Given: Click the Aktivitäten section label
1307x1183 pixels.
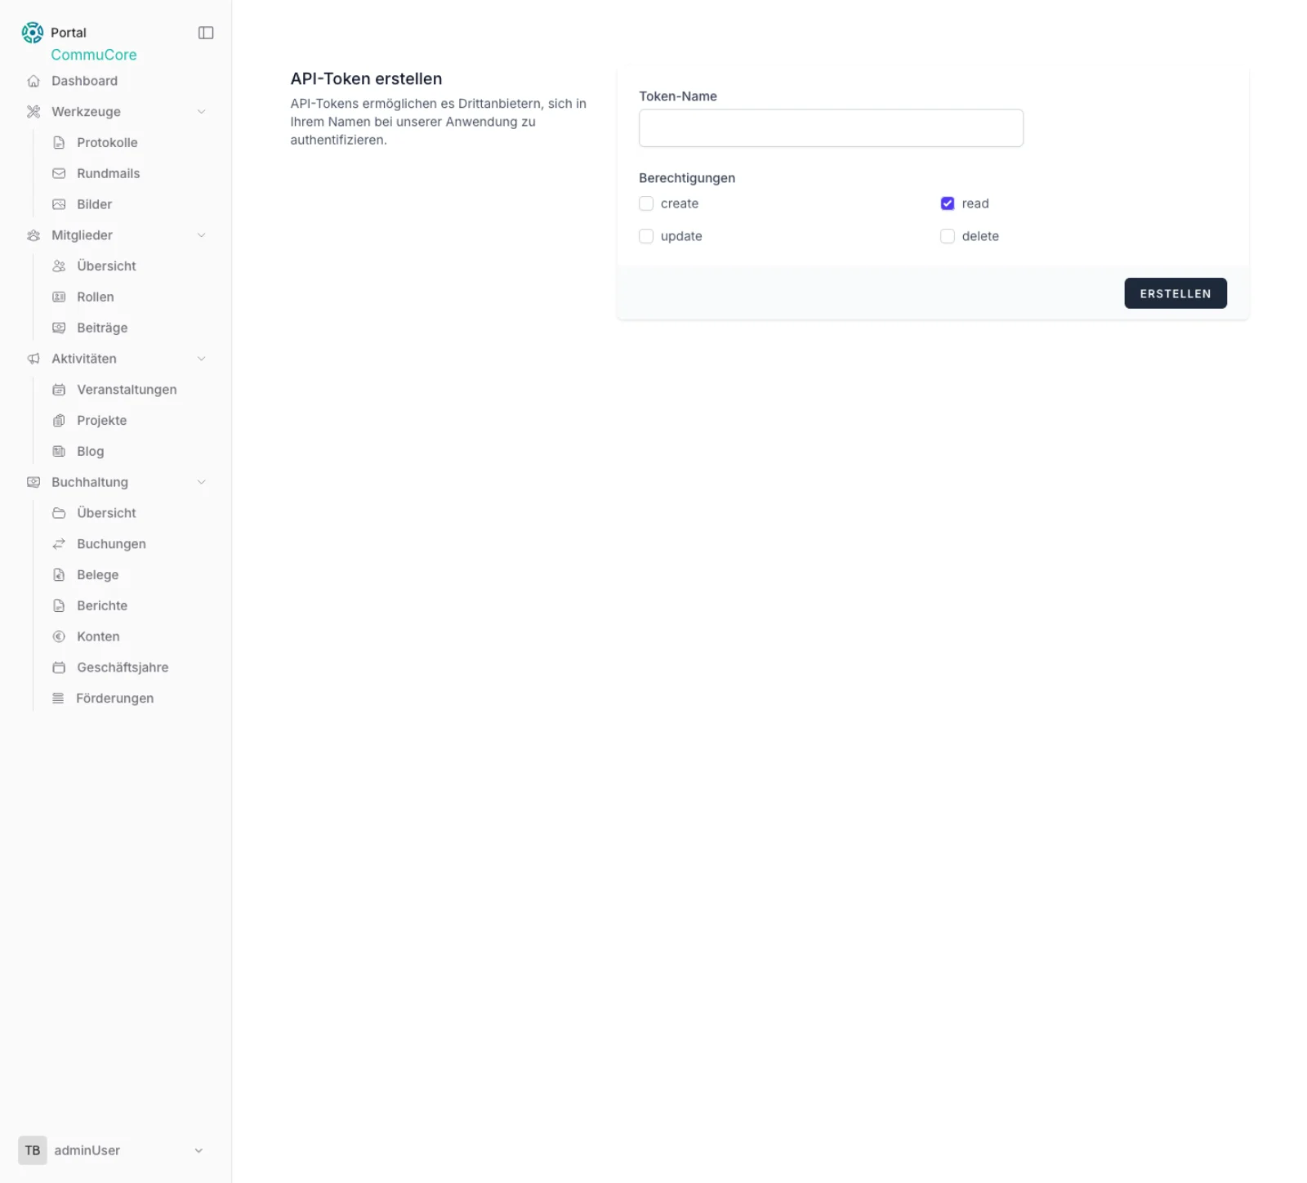Looking at the screenshot, I should click(84, 359).
